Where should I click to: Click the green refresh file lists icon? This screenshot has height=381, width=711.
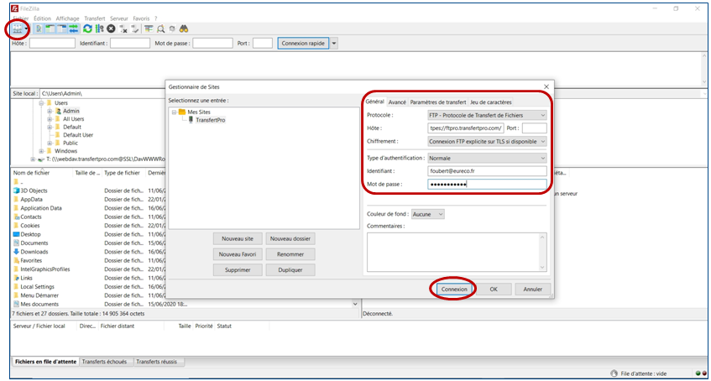(88, 29)
